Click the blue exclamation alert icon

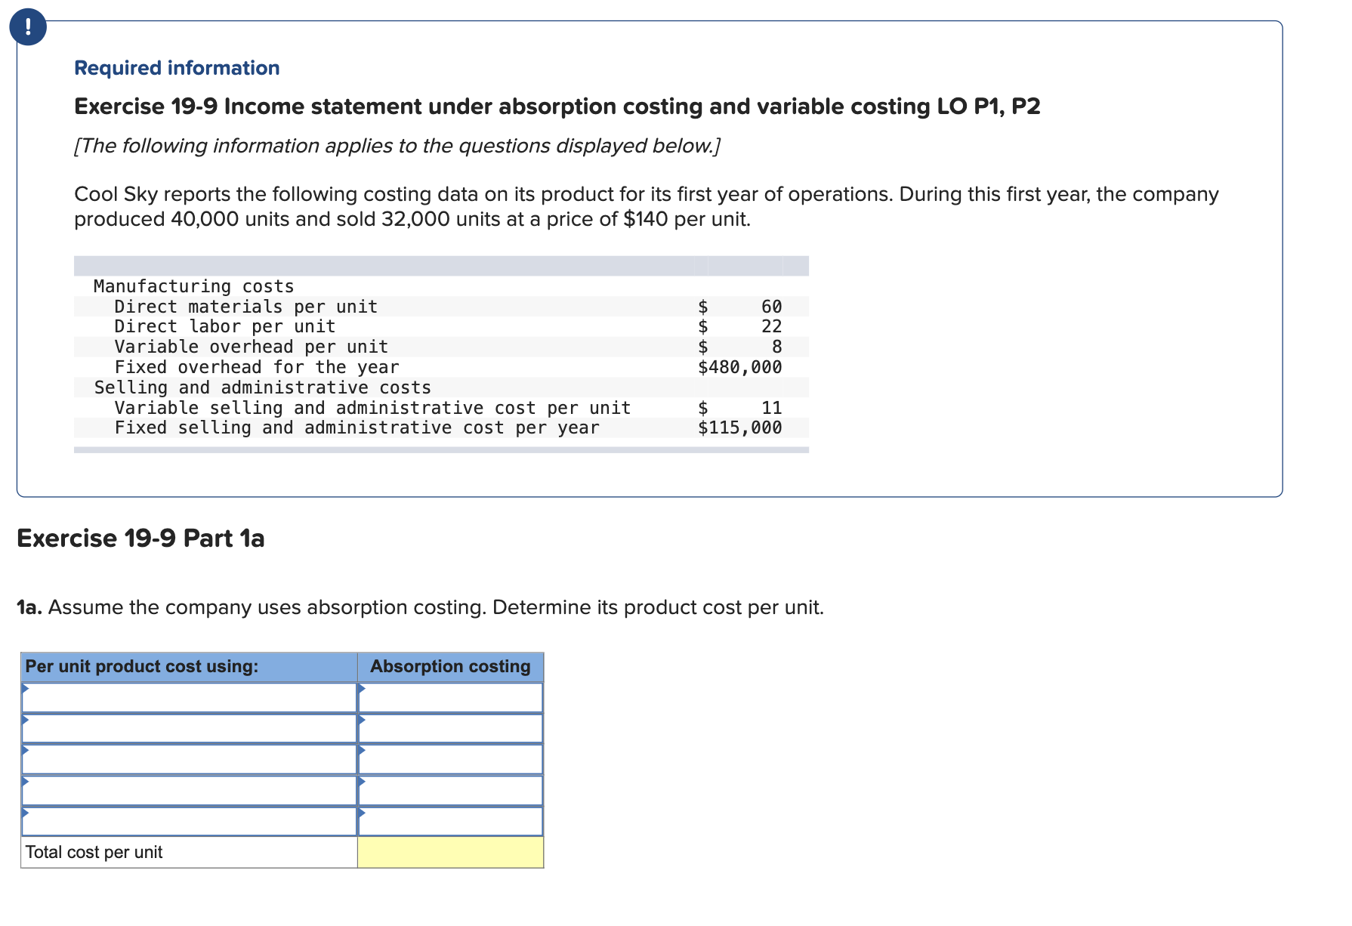(28, 26)
